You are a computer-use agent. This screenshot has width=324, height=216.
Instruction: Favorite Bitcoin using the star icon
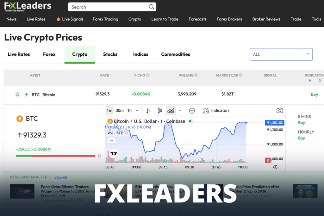[x=17, y=94]
